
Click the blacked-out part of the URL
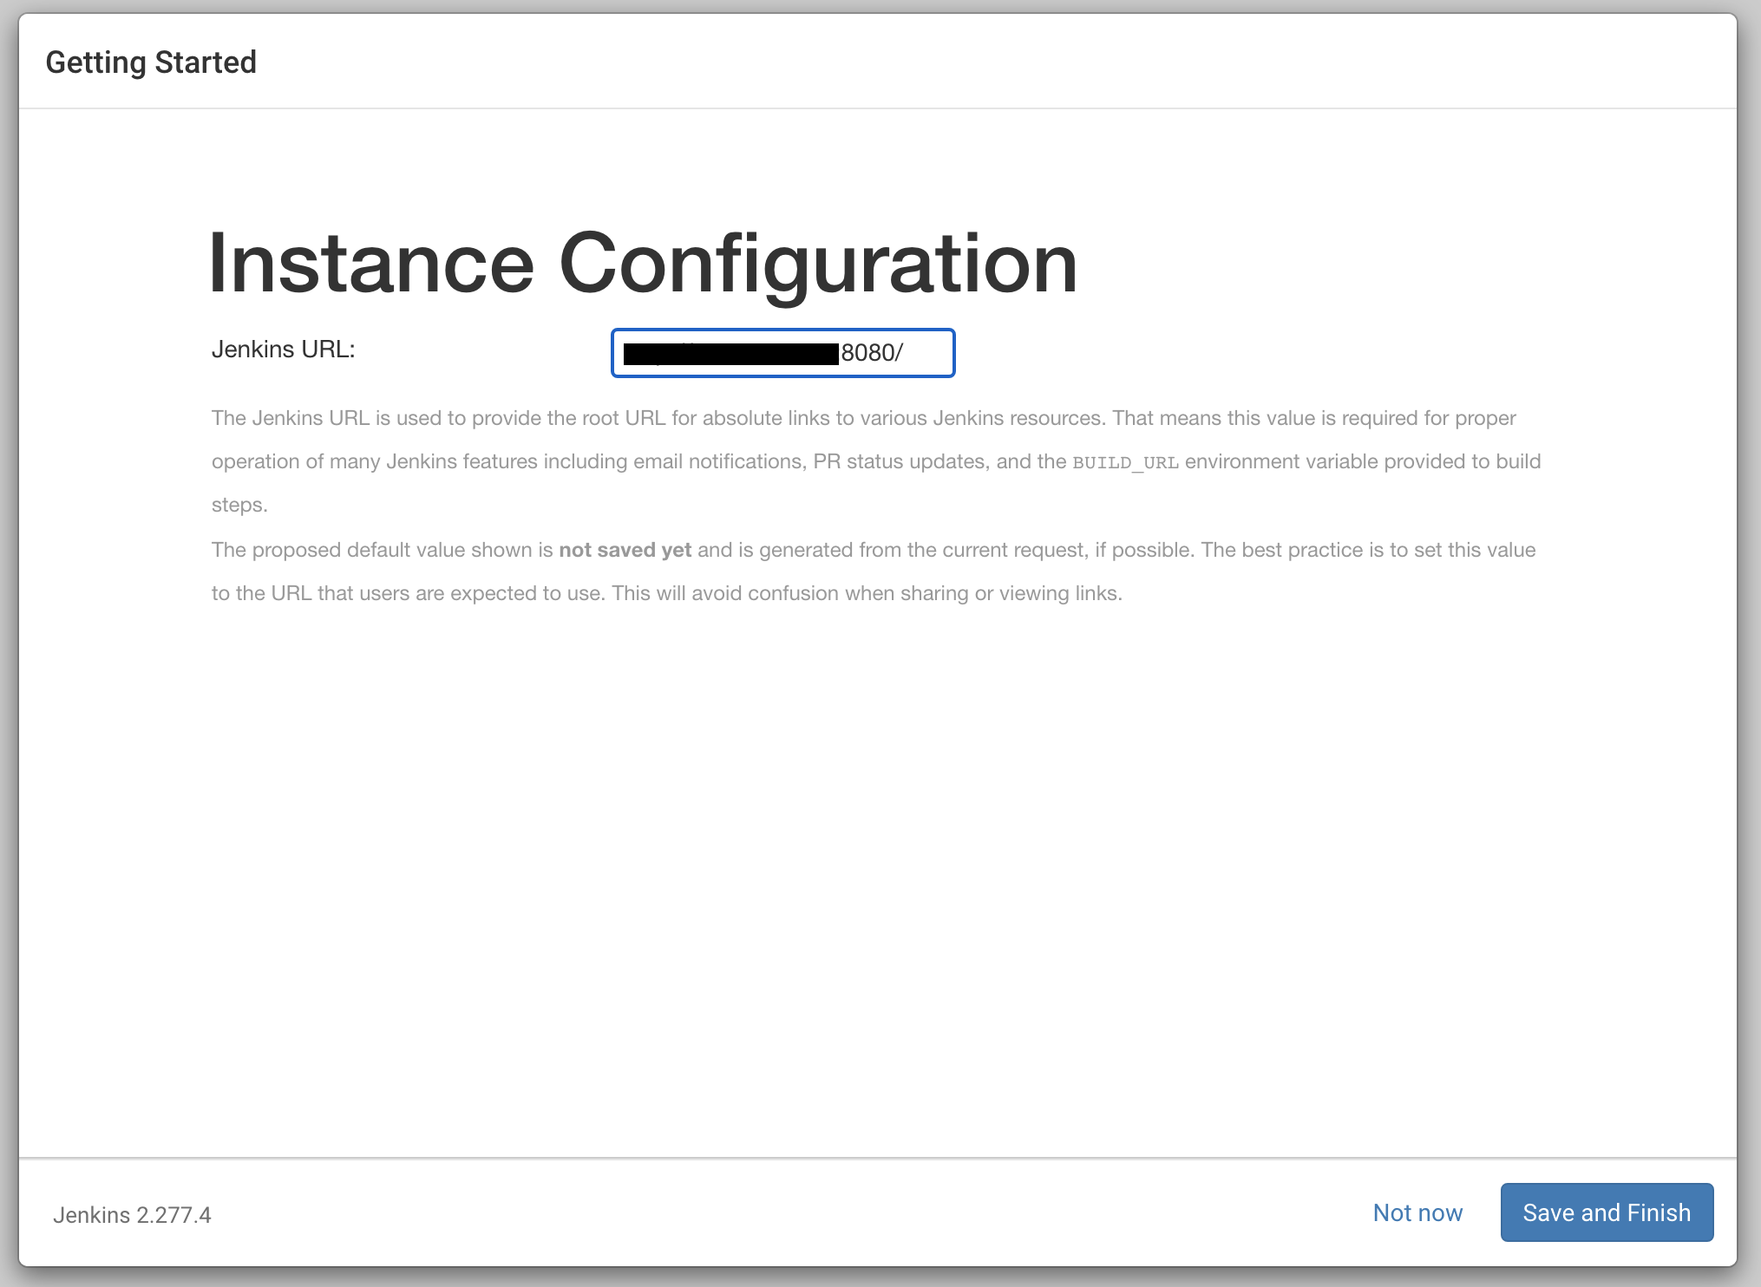(x=730, y=354)
